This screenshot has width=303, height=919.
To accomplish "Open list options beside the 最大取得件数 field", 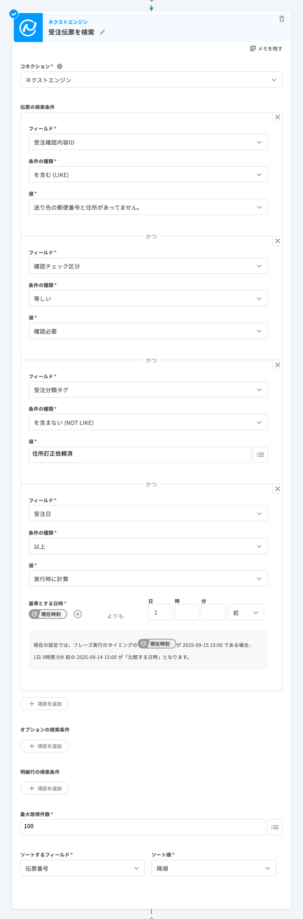I will coord(275,827).
